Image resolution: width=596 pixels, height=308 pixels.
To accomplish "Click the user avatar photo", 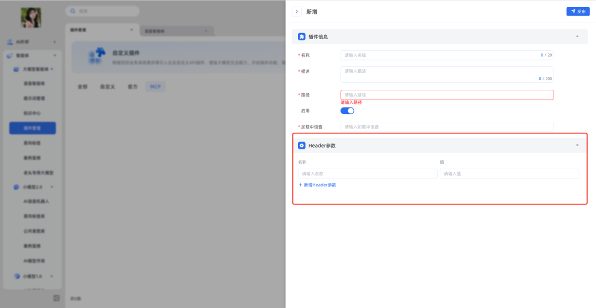I will coord(31,18).
